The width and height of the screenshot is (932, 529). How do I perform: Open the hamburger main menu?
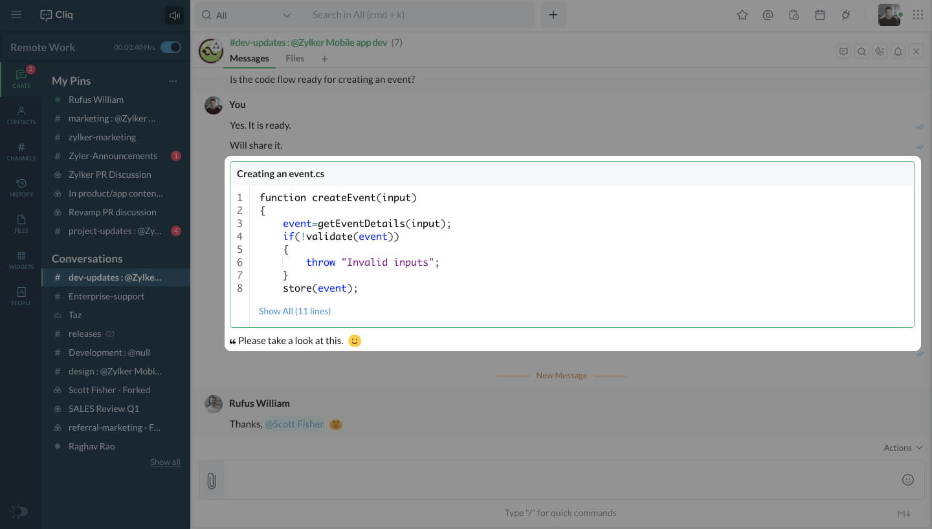click(x=16, y=15)
